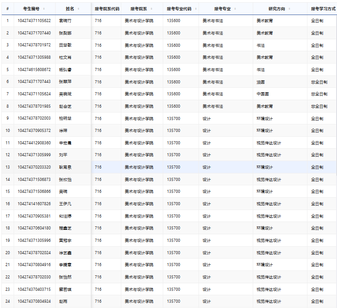Click sort icon next to 报考专业 header
Image resolution: width=337 pixels, height=308 pixels.
[235, 9]
